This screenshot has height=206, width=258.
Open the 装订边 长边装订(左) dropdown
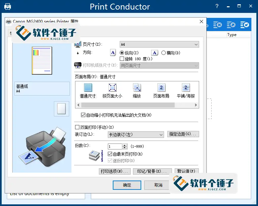[136, 135]
